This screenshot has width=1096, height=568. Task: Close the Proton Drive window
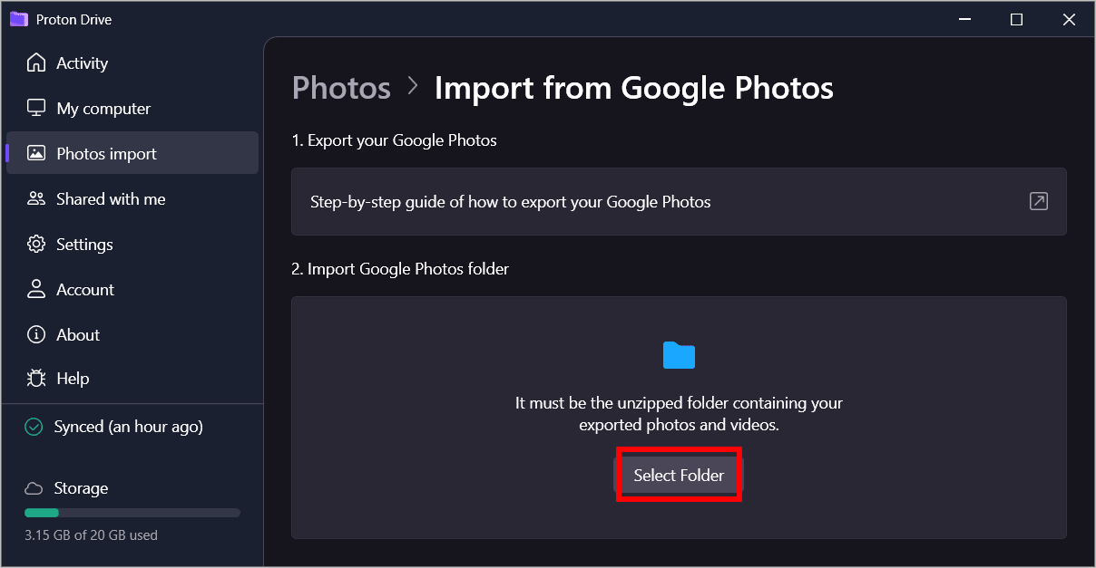[1070, 19]
